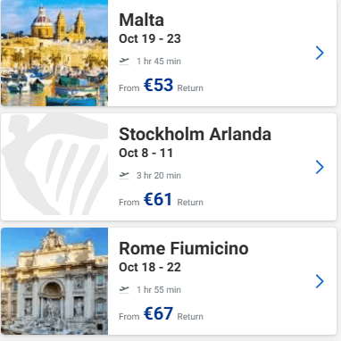
Task: Click the Oct 8 - 11 dates
Action: pos(146,153)
